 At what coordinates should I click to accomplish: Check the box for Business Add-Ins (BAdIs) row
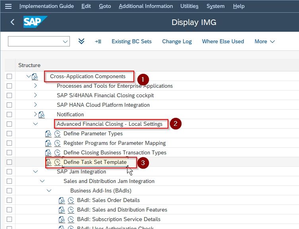[x=10, y=191]
